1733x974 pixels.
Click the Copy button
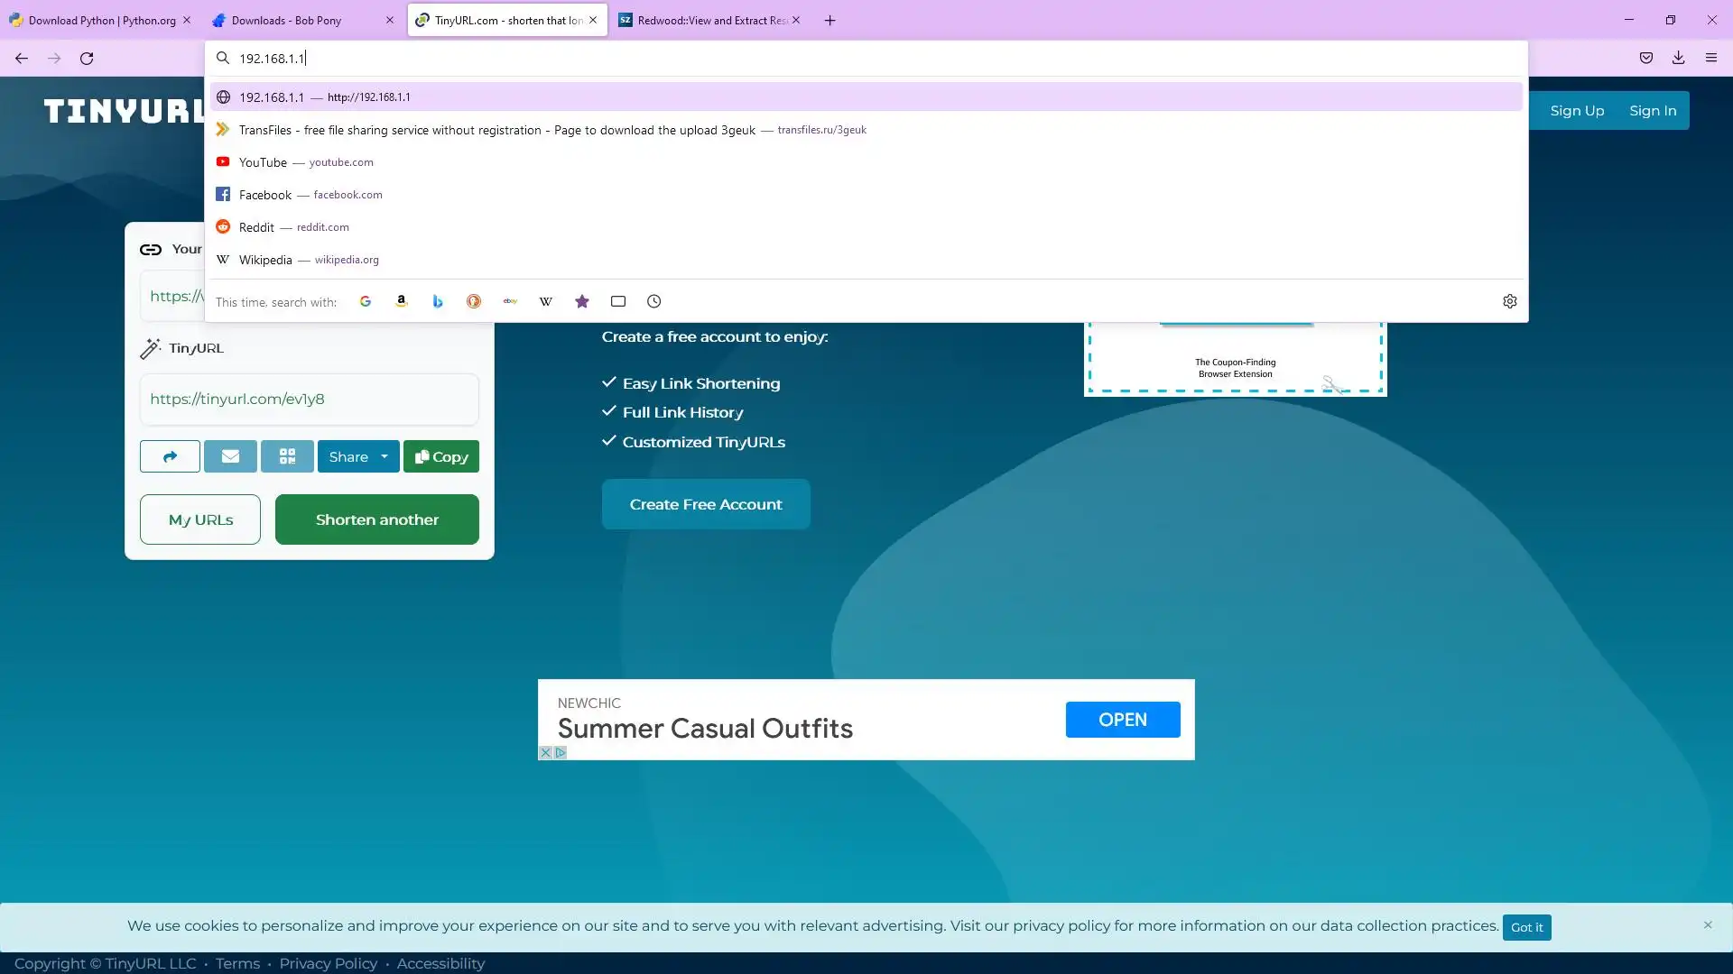[441, 456]
